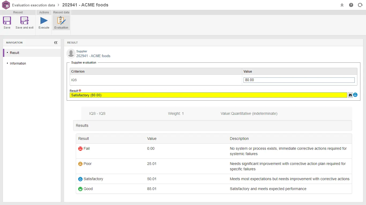Collapse the header using double up arrows
The image size is (366, 205).
[342, 5]
